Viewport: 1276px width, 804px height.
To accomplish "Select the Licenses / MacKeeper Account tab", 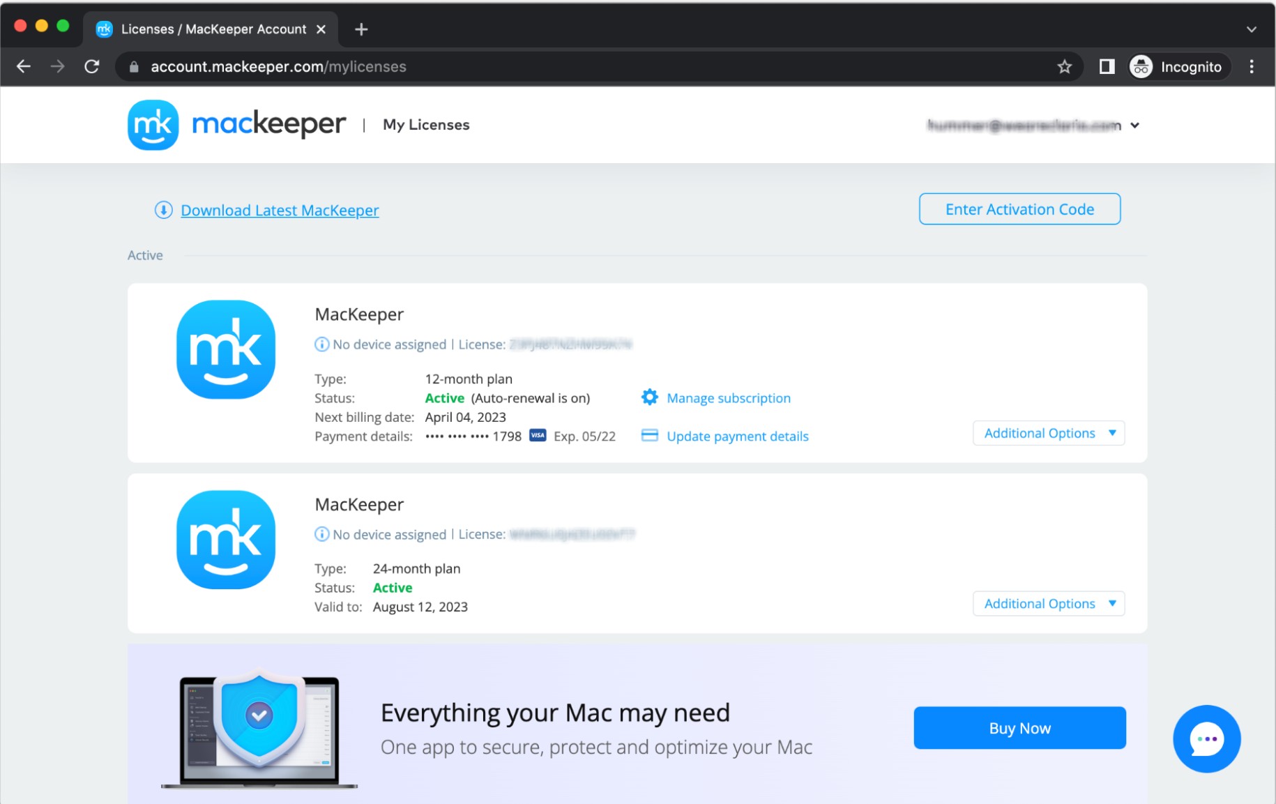I will (x=211, y=29).
